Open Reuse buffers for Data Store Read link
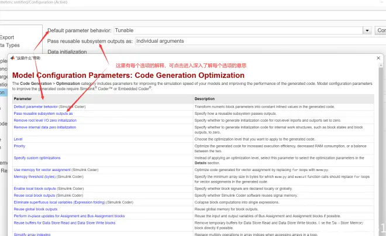The width and height of the screenshot is (386, 236). tap(64, 223)
